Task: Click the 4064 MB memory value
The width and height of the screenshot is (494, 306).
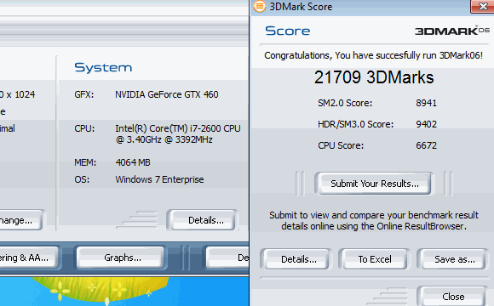Action: (x=133, y=162)
